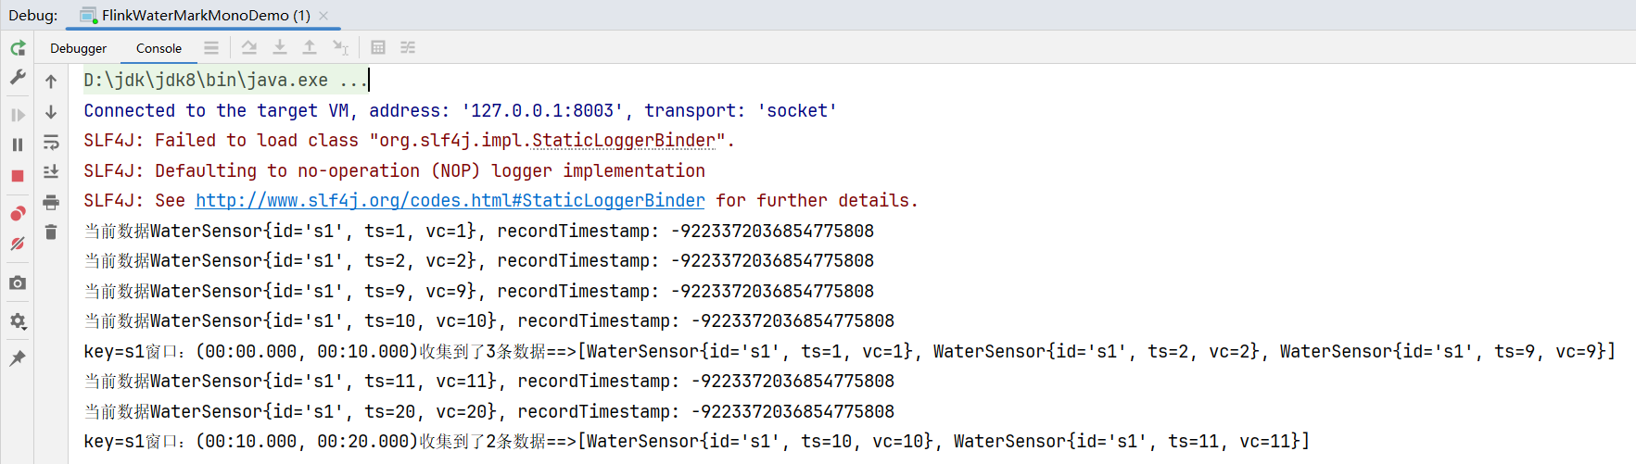This screenshot has height=464, width=1636.
Task: Open Evaluate Expression calculator icon
Action: [x=378, y=47]
